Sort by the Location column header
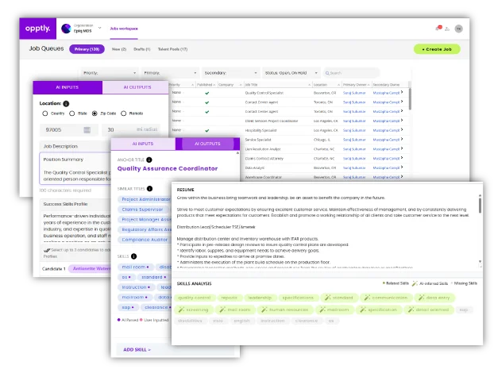Screen dimensions: 494x377 pyautogui.click(x=326, y=85)
